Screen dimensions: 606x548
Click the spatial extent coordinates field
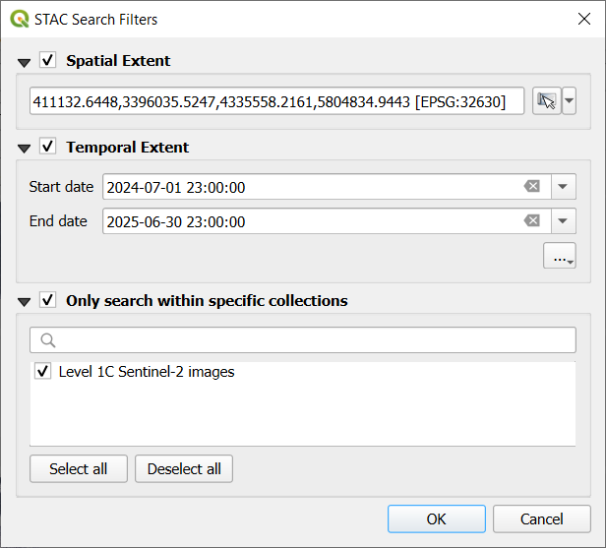coord(276,101)
